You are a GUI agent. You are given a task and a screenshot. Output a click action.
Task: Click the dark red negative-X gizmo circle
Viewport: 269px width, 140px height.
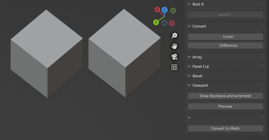pyautogui.click(x=172, y=23)
